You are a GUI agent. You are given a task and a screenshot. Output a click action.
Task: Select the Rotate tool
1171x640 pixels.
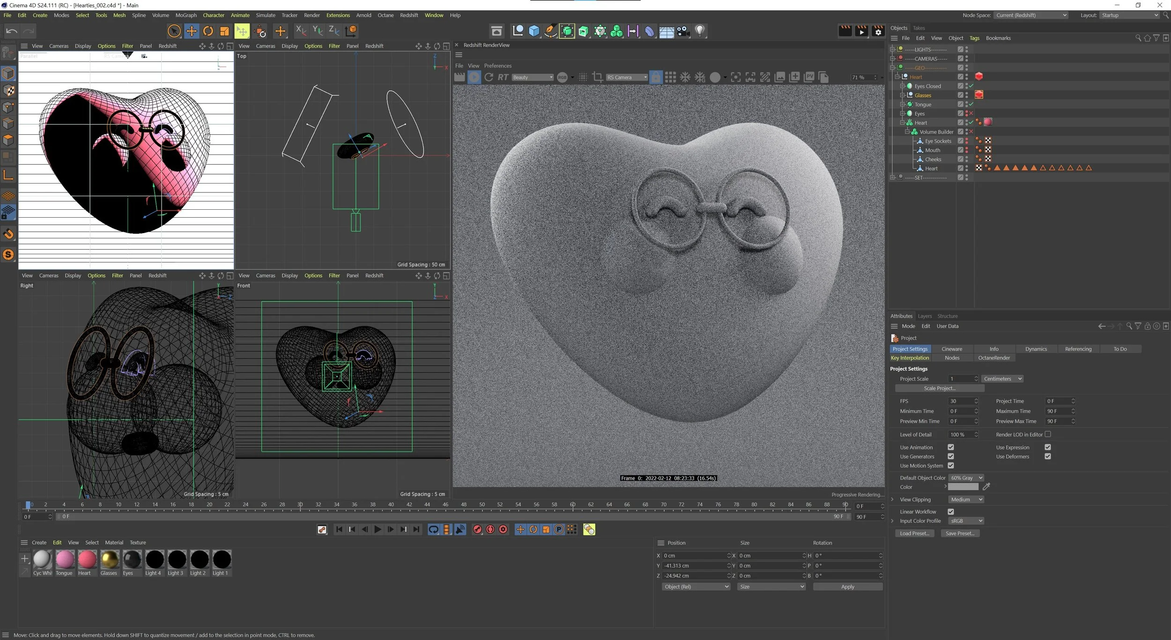coord(208,31)
